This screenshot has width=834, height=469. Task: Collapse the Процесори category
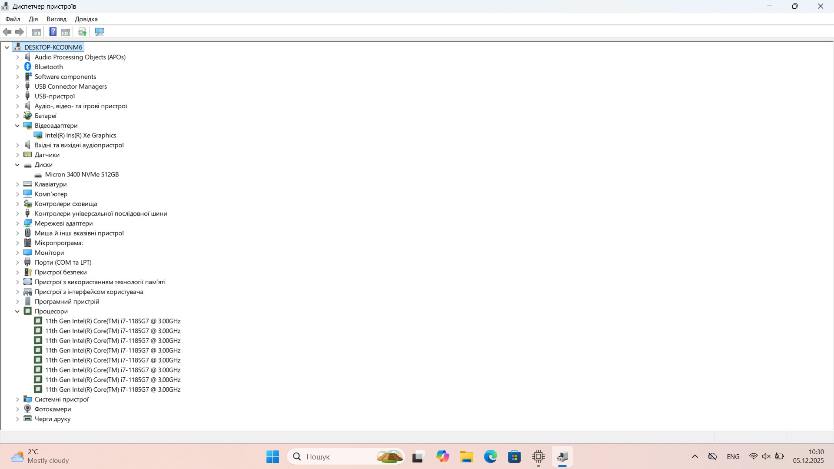(17, 311)
